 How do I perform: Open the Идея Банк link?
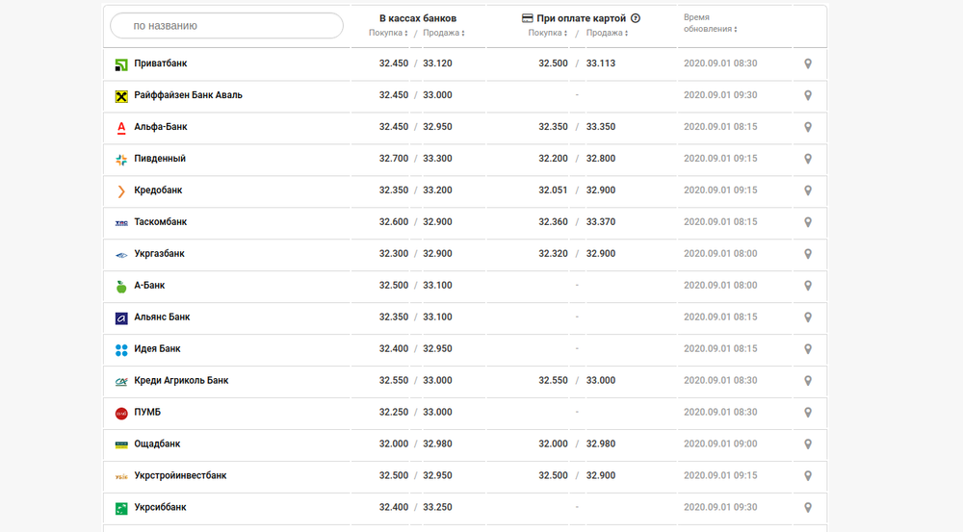[x=157, y=348]
